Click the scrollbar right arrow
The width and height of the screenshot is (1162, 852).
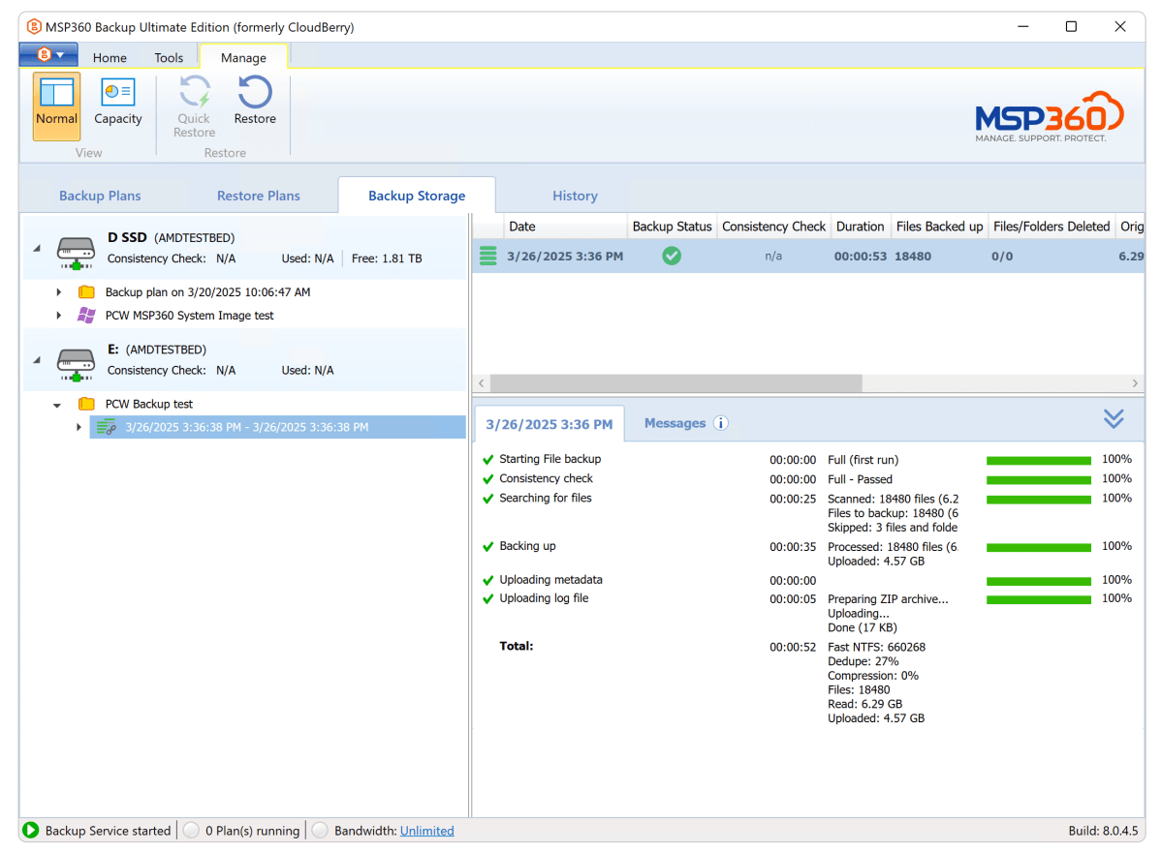(x=1135, y=382)
